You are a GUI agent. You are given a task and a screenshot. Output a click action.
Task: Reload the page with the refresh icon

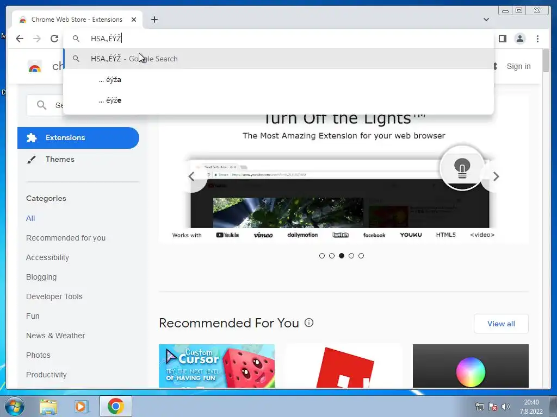tap(54, 39)
